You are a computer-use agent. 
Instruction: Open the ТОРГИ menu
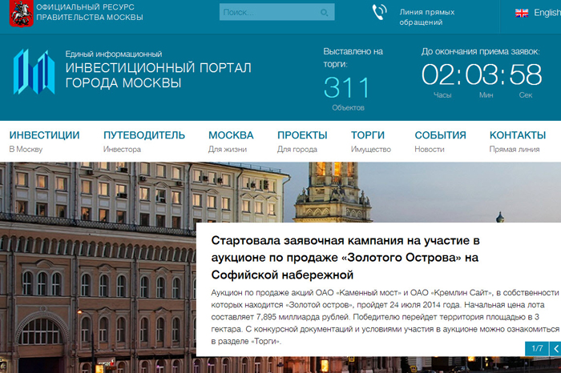click(x=368, y=135)
